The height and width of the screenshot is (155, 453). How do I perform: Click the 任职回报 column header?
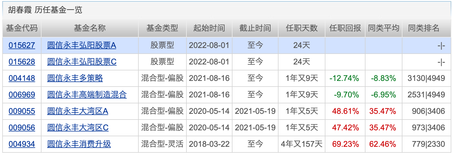345,28
